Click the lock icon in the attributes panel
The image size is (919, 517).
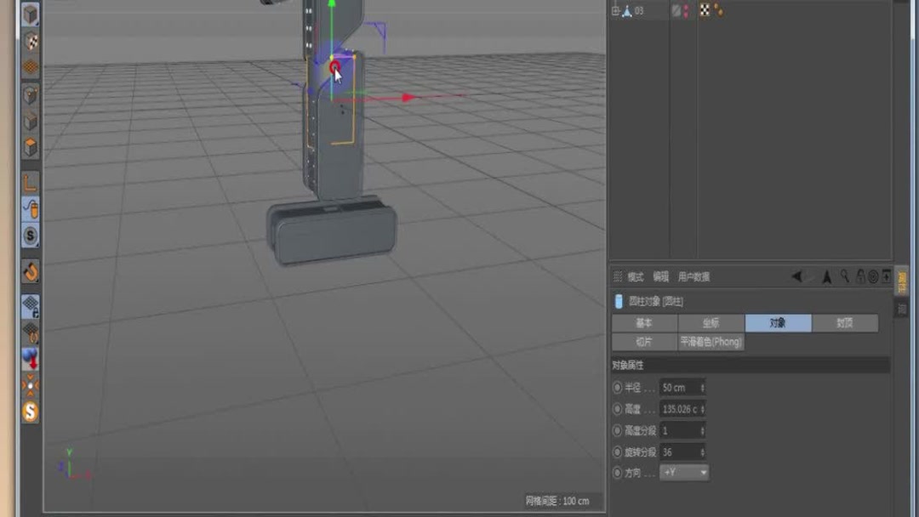click(860, 276)
